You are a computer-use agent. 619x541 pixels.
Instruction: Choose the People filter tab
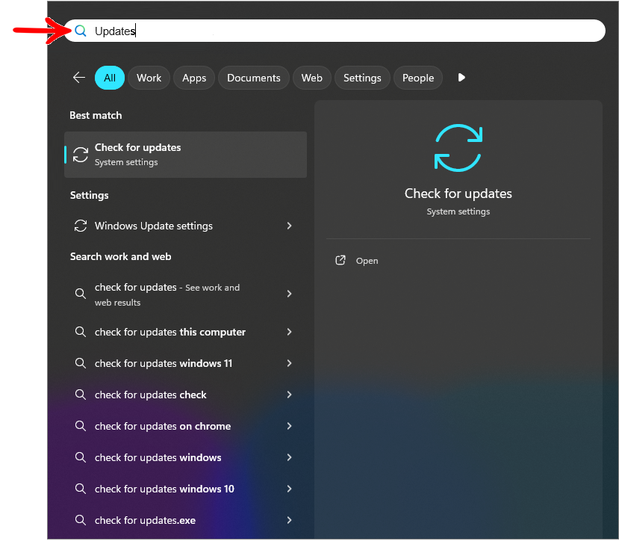(x=417, y=78)
